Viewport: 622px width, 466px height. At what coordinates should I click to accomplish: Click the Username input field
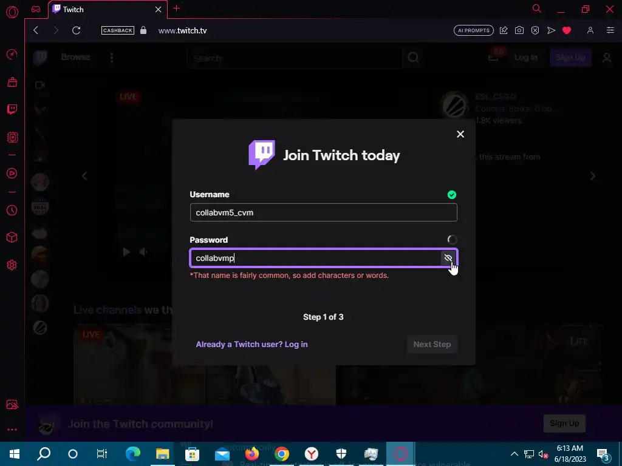click(323, 212)
